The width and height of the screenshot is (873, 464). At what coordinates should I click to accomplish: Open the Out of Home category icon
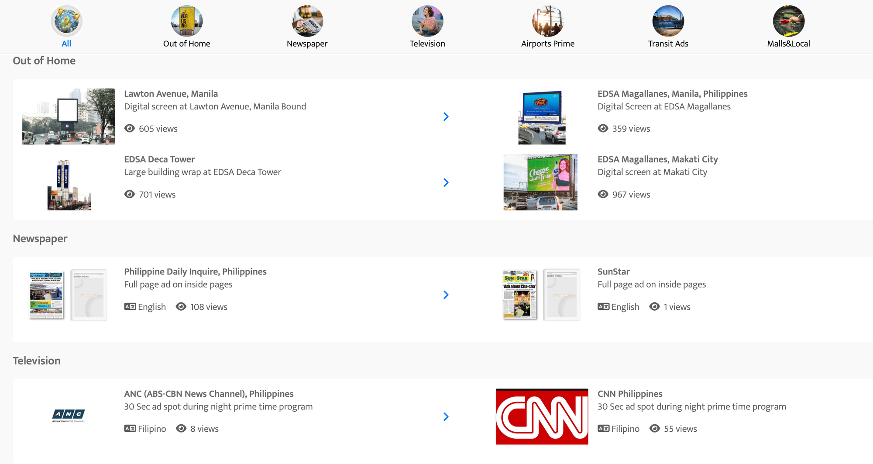pos(187,21)
